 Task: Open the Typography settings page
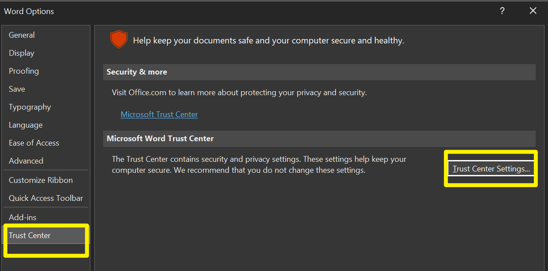pos(30,107)
